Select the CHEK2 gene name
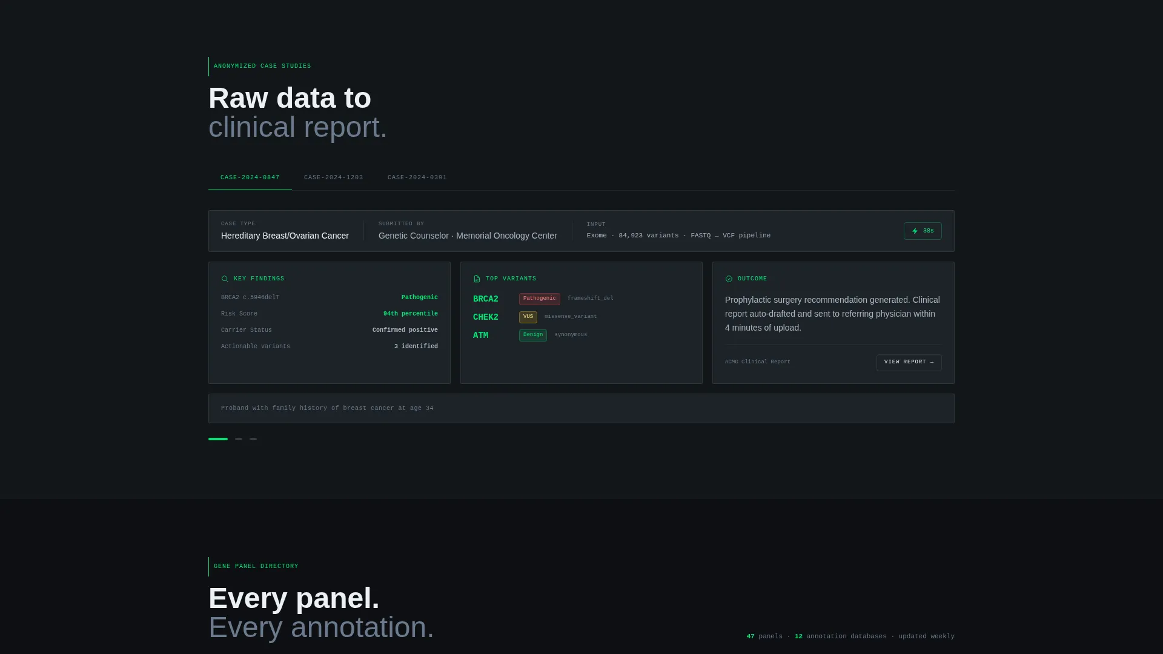This screenshot has width=1163, height=654. tap(485, 317)
